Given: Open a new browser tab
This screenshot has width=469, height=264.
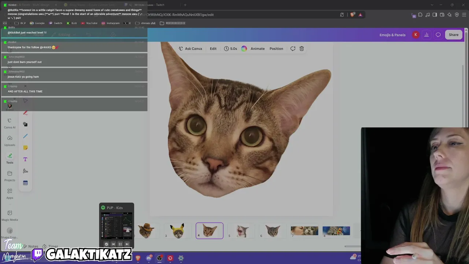Looking at the screenshot, I should 185,5.
